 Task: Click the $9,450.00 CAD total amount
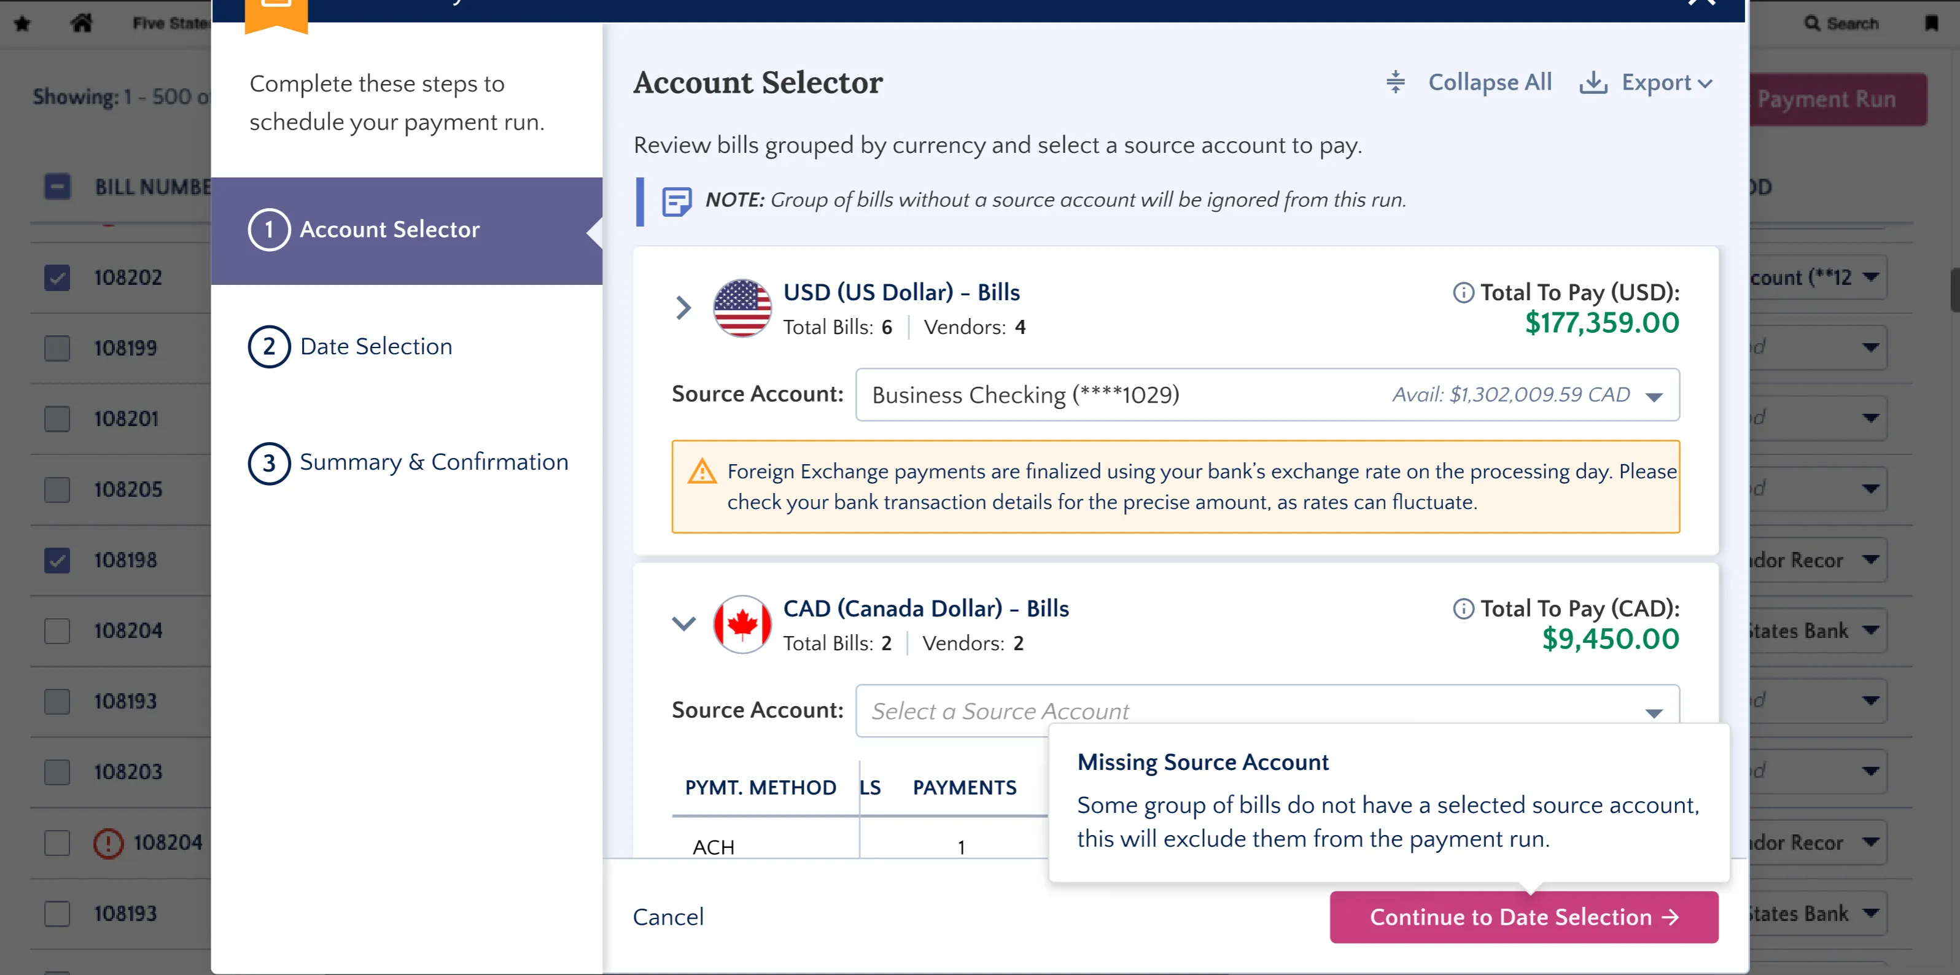(1610, 640)
